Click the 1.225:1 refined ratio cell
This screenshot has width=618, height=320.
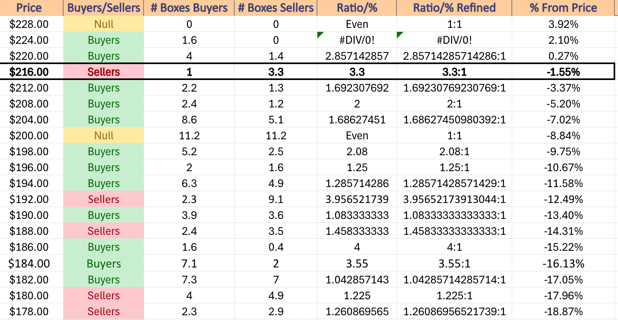click(454, 296)
